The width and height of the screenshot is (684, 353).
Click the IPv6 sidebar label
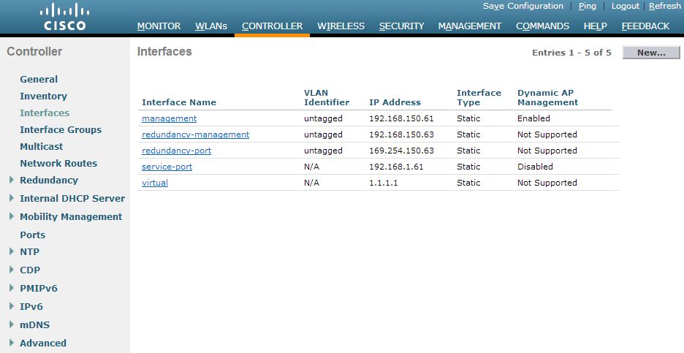(31, 307)
